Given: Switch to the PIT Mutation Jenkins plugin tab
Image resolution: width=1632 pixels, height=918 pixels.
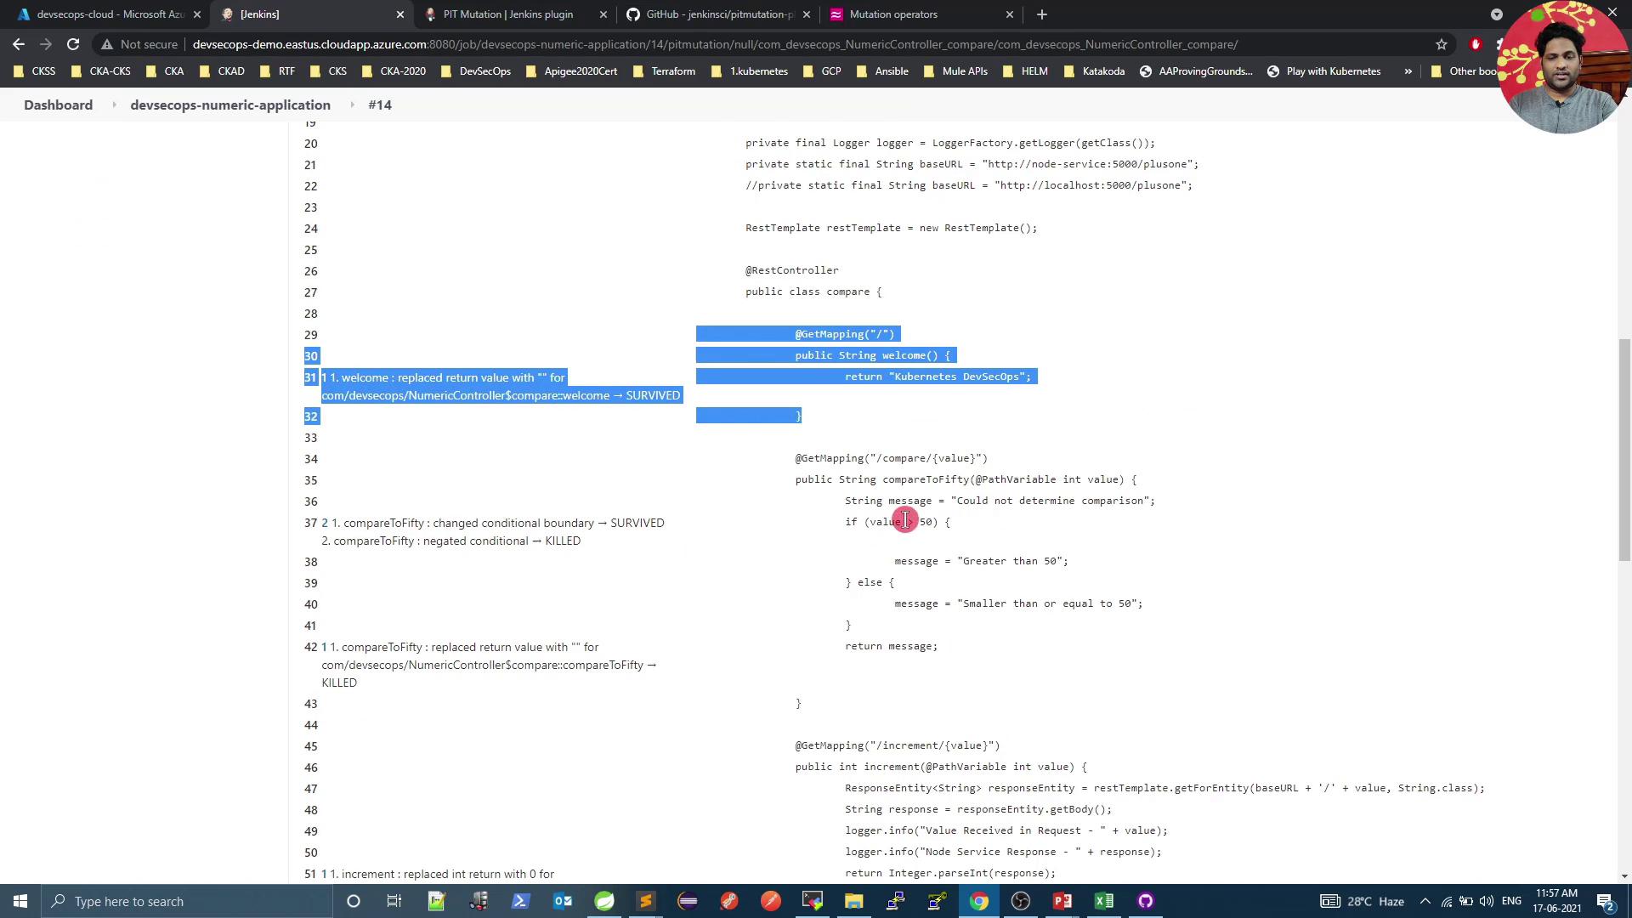Looking at the screenshot, I should coord(507,14).
